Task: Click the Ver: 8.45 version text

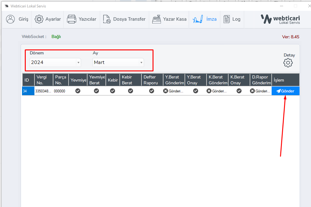Action: pos(291,37)
